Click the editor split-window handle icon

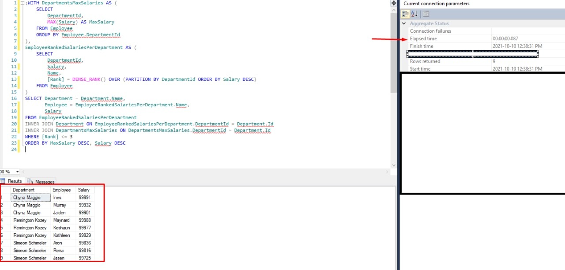pyautogui.click(x=394, y=3)
